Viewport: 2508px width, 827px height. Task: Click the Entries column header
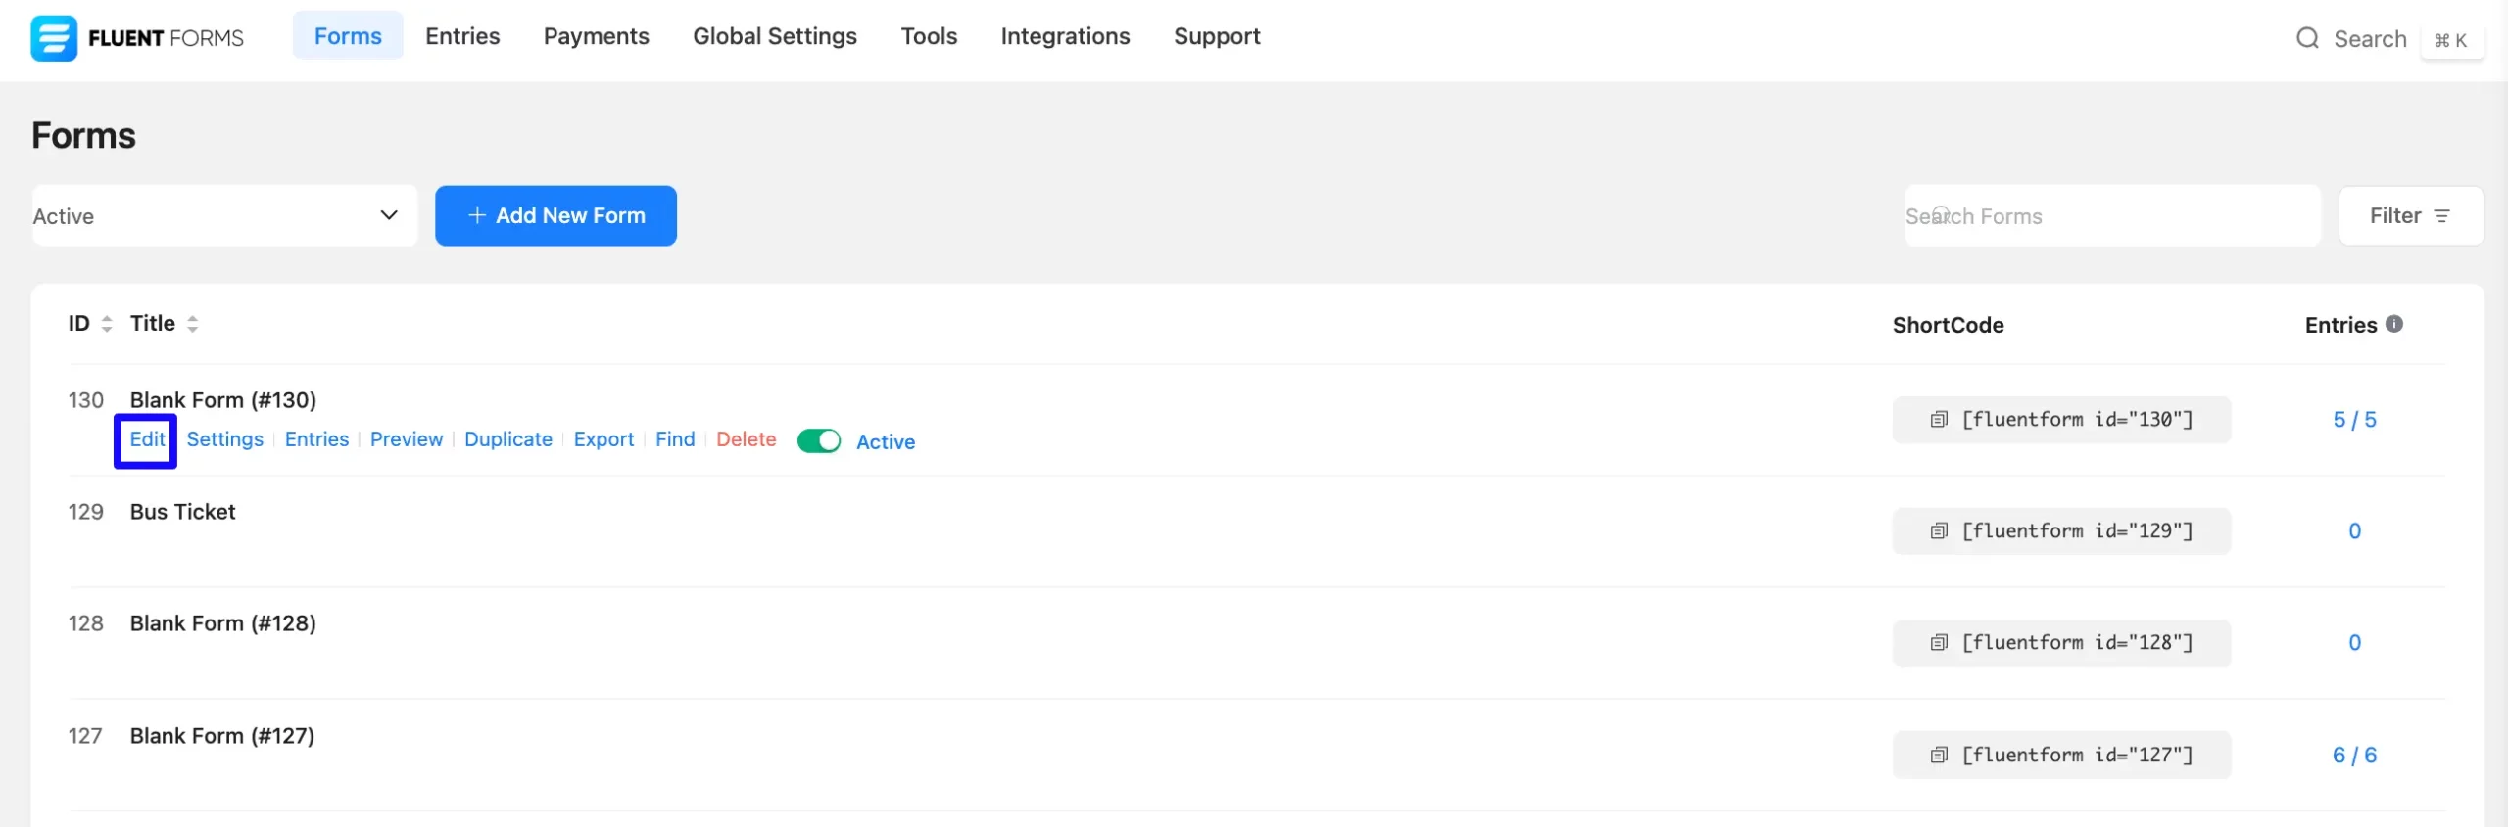2340,325
